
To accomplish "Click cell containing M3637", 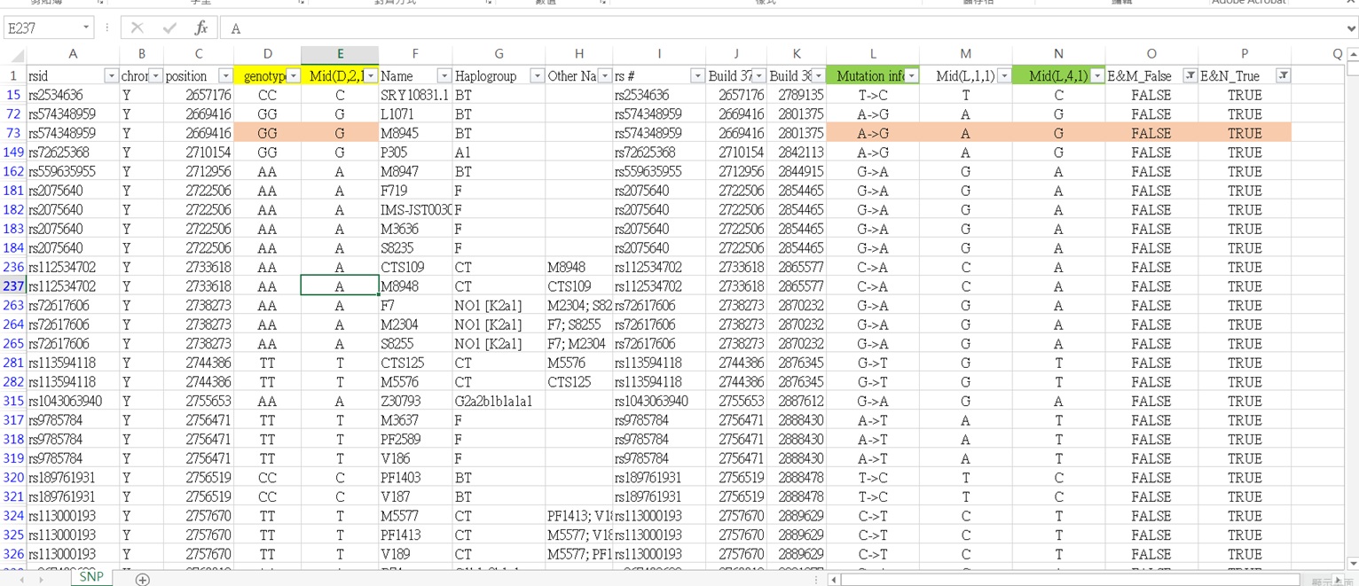I will [415, 420].
